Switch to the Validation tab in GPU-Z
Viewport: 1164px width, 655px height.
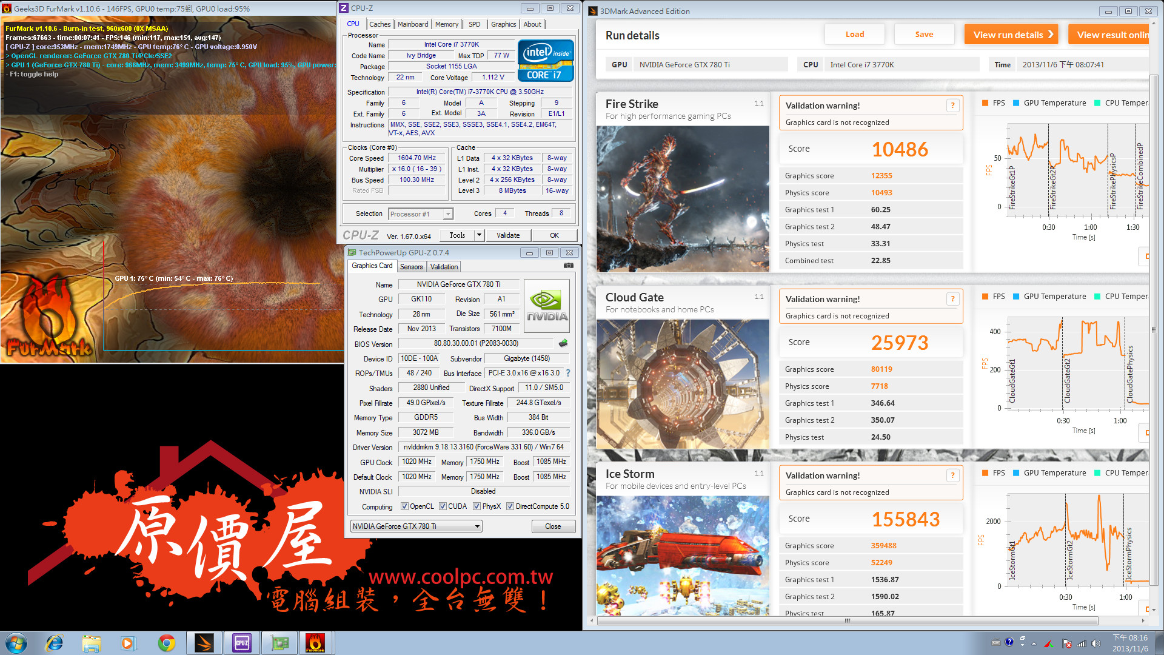(444, 267)
